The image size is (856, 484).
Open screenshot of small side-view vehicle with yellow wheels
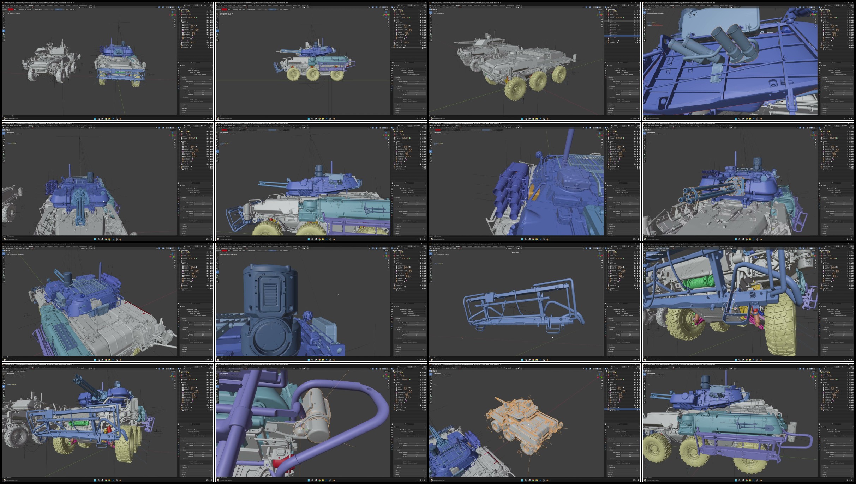click(x=321, y=61)
